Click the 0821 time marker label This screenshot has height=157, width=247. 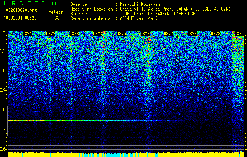point(27,34)
